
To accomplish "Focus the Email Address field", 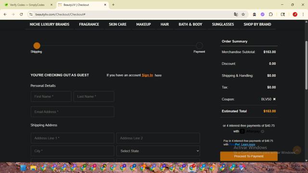I will point(73,112).
